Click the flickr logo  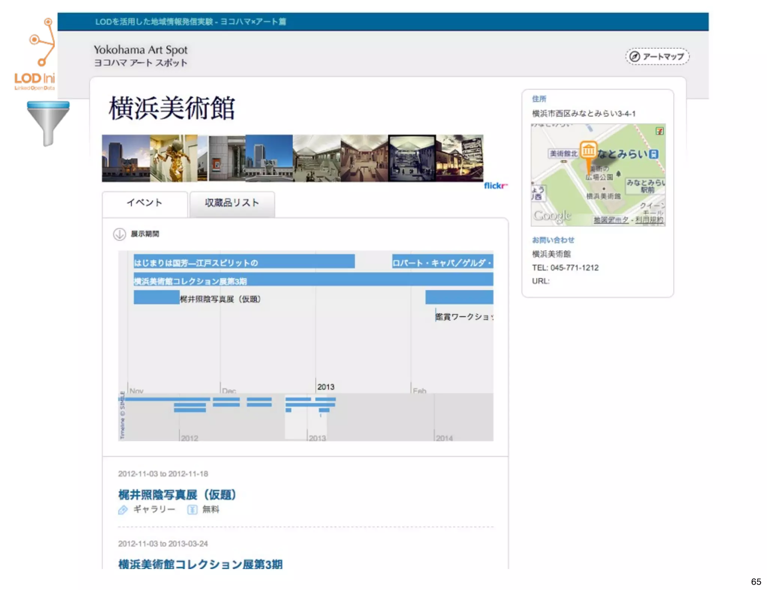495,186
